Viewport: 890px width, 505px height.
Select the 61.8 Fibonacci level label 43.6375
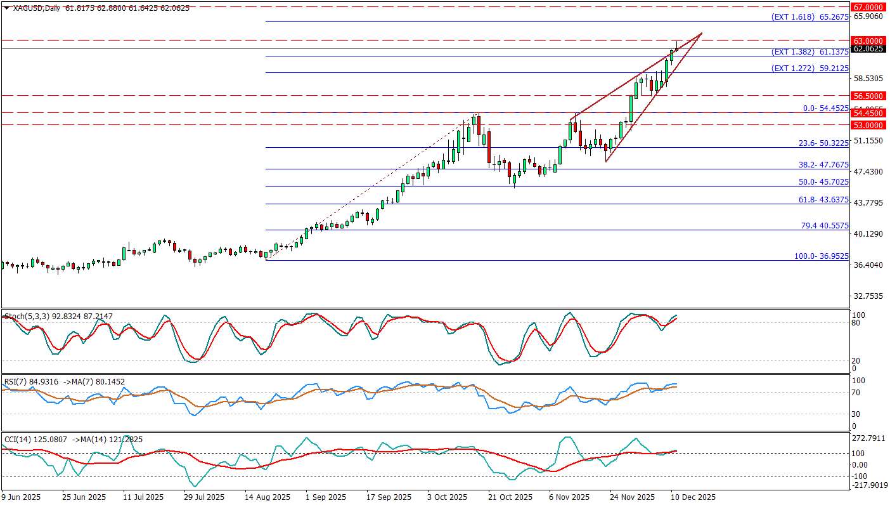[x=823, y=199]
